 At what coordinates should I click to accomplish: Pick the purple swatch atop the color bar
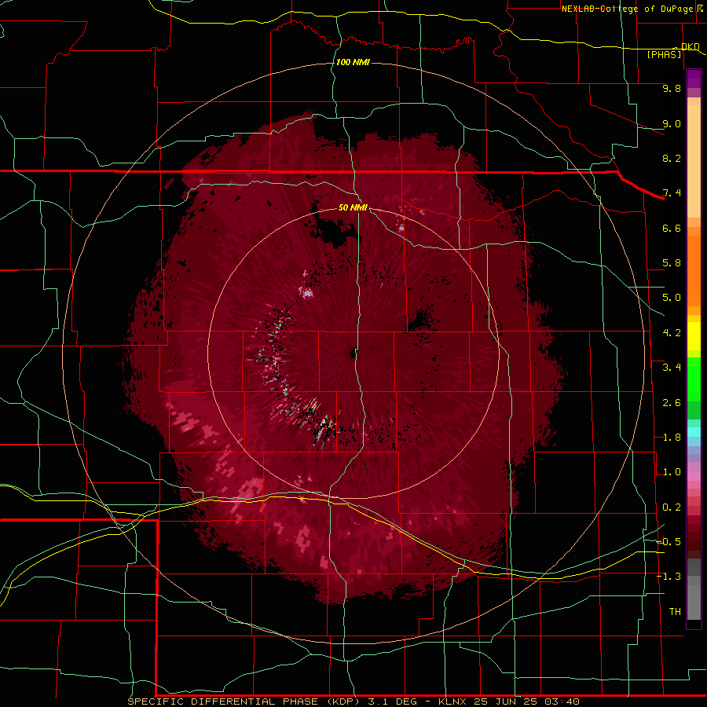694,79
